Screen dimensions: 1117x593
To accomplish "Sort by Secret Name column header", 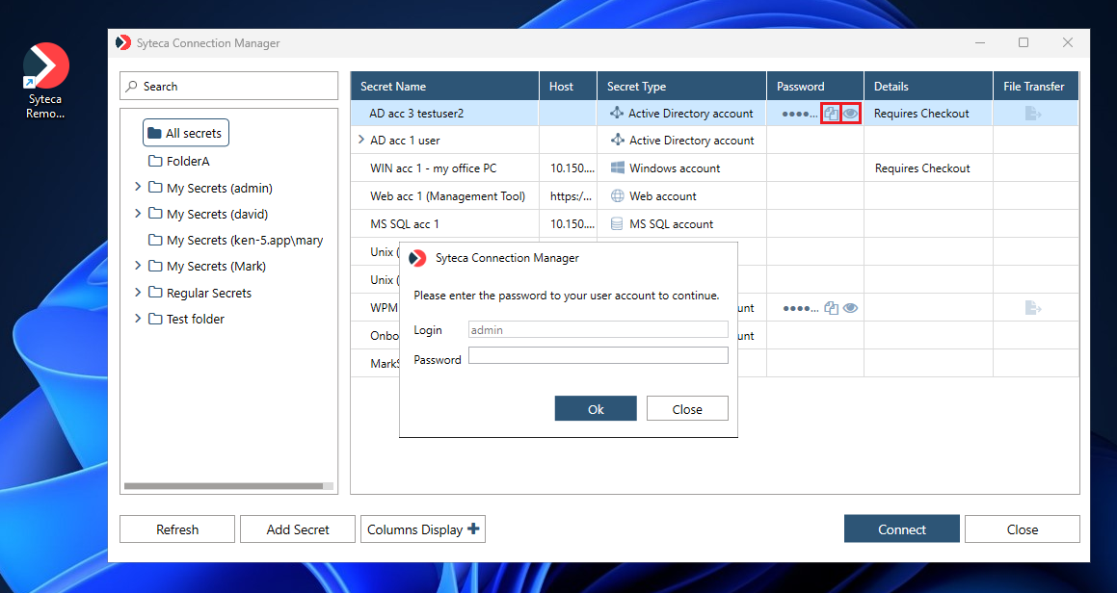I will tap(443, 87).
